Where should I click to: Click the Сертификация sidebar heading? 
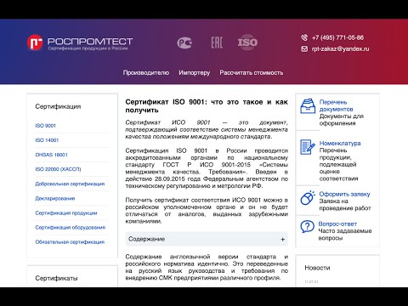pyautogui.click(x=58, y=106)
